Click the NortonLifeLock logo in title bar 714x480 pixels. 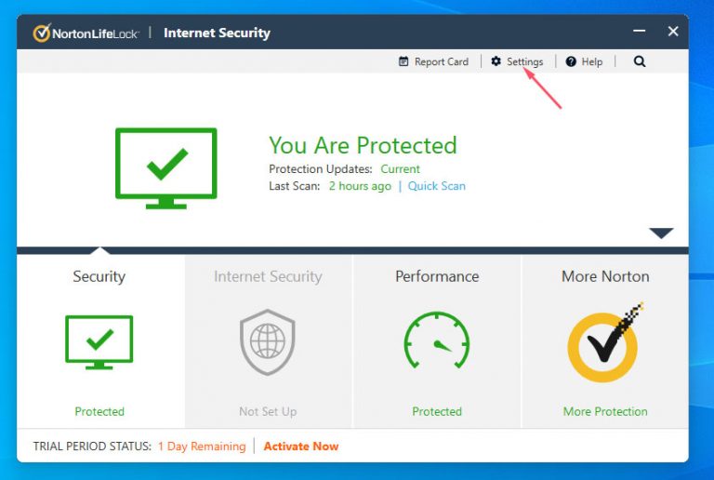86,33
